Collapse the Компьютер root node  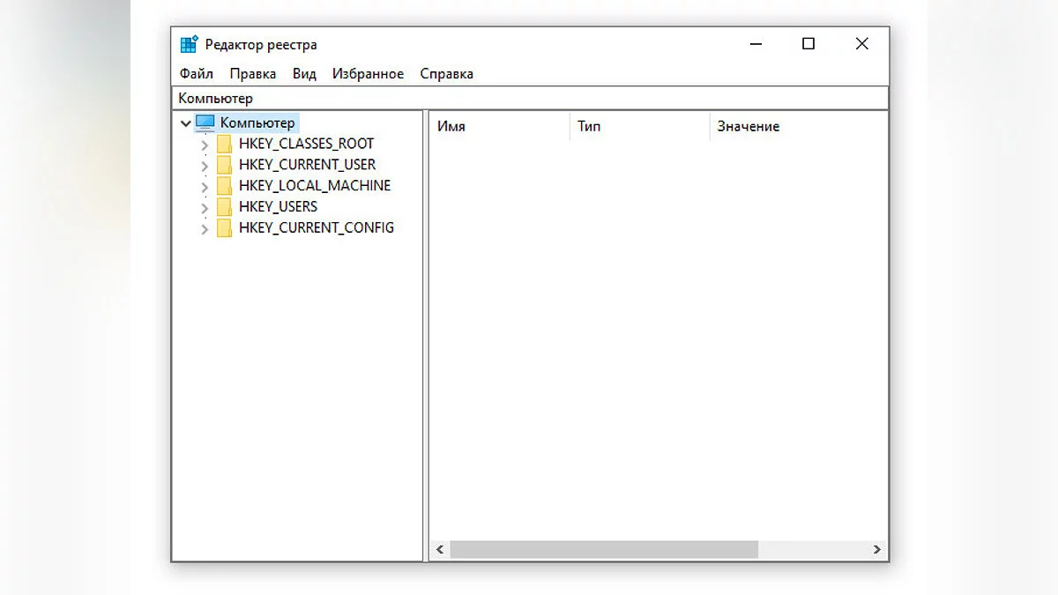[x=185, y=123]
